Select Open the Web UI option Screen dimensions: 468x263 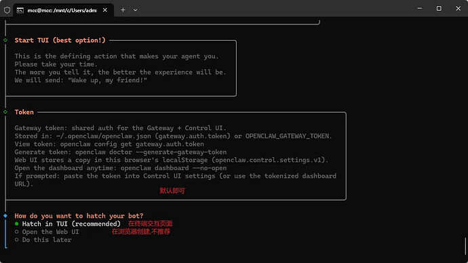point(47,232)
